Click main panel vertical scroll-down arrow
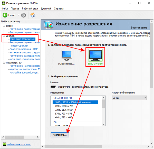This screenshot has width=154, height=149. (x=151, y=143)
